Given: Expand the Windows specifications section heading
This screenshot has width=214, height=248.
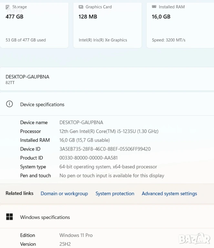Looking at the screenshot, I should [45, 217].
